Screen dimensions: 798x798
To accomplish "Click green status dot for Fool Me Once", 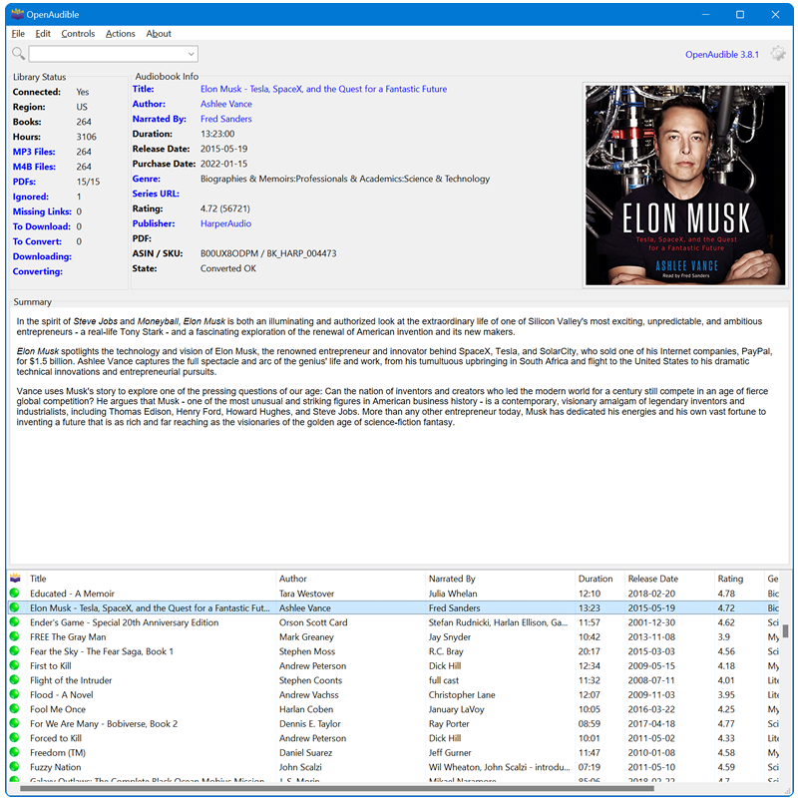I will tap(14, 708).
